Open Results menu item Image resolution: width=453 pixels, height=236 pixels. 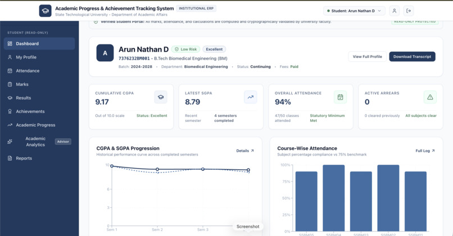pyautogui.click(x=39, y=98)
